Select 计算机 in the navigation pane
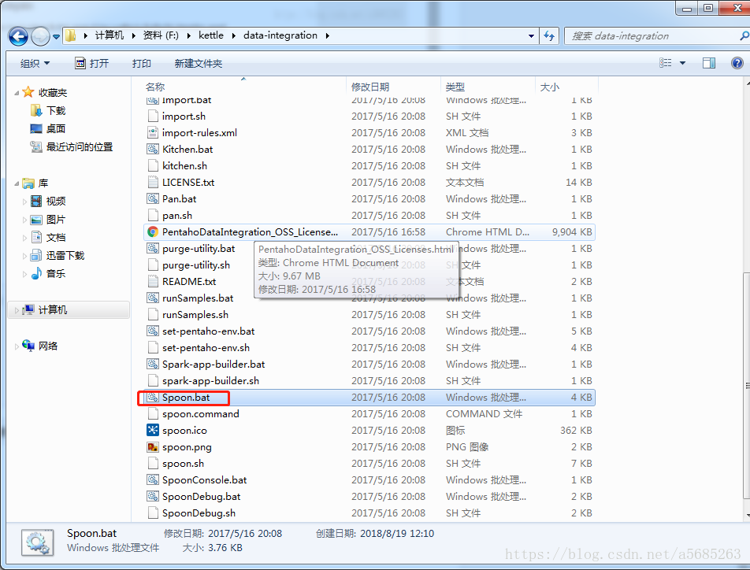Screen dimensions: 750x570 click(68, 310)
